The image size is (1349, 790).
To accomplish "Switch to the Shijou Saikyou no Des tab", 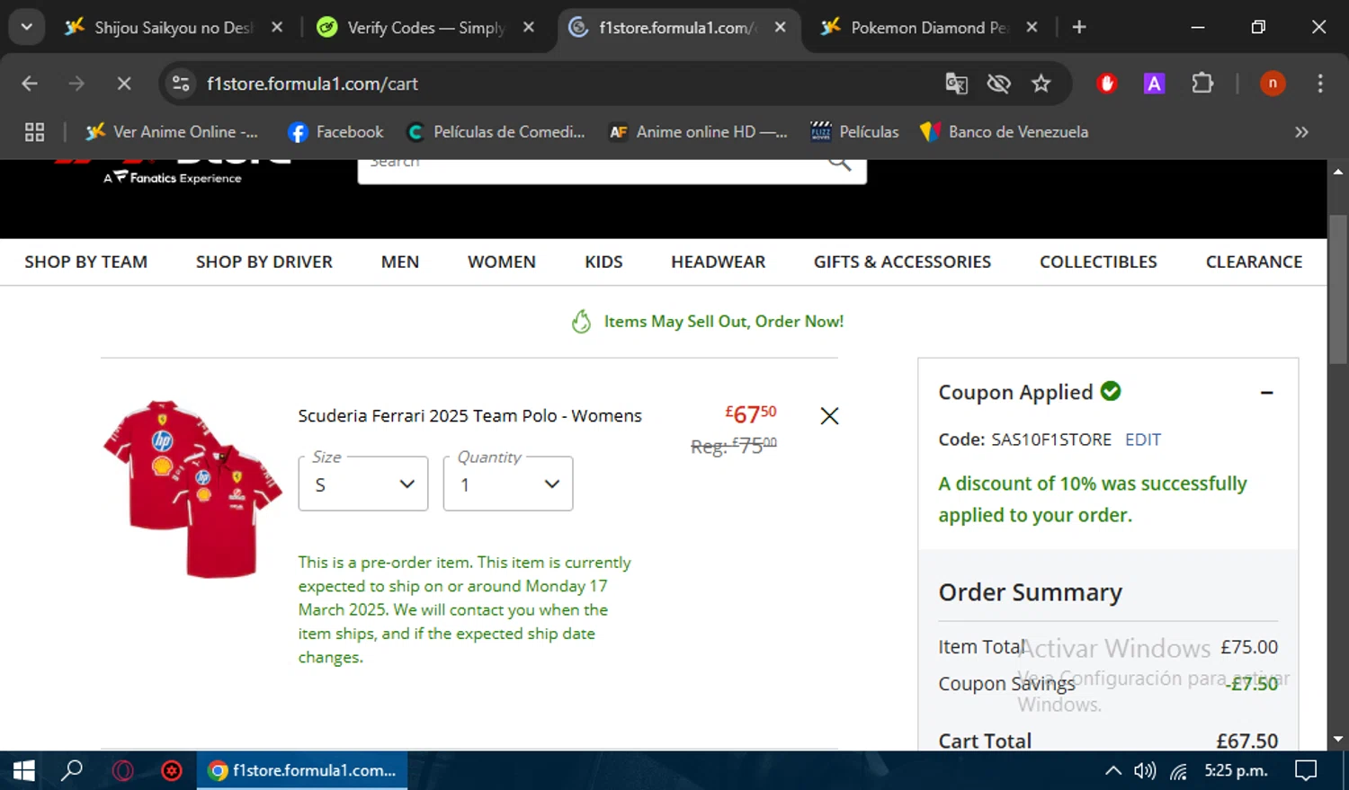I will [173, 28].
